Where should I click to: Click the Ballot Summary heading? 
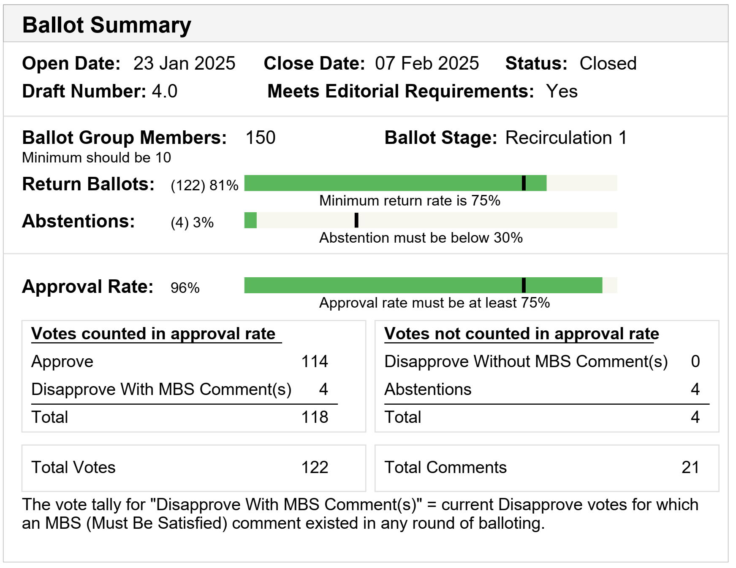coord(106,25)
